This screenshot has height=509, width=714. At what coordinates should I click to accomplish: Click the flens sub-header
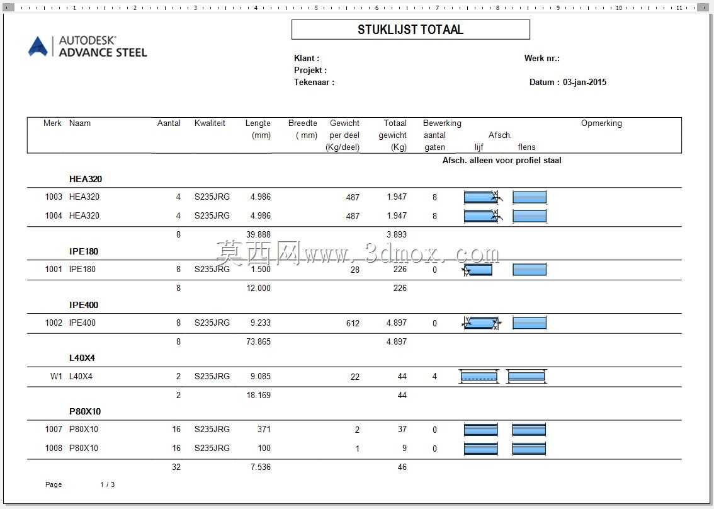pyautogui.click(x=526, y=147)
